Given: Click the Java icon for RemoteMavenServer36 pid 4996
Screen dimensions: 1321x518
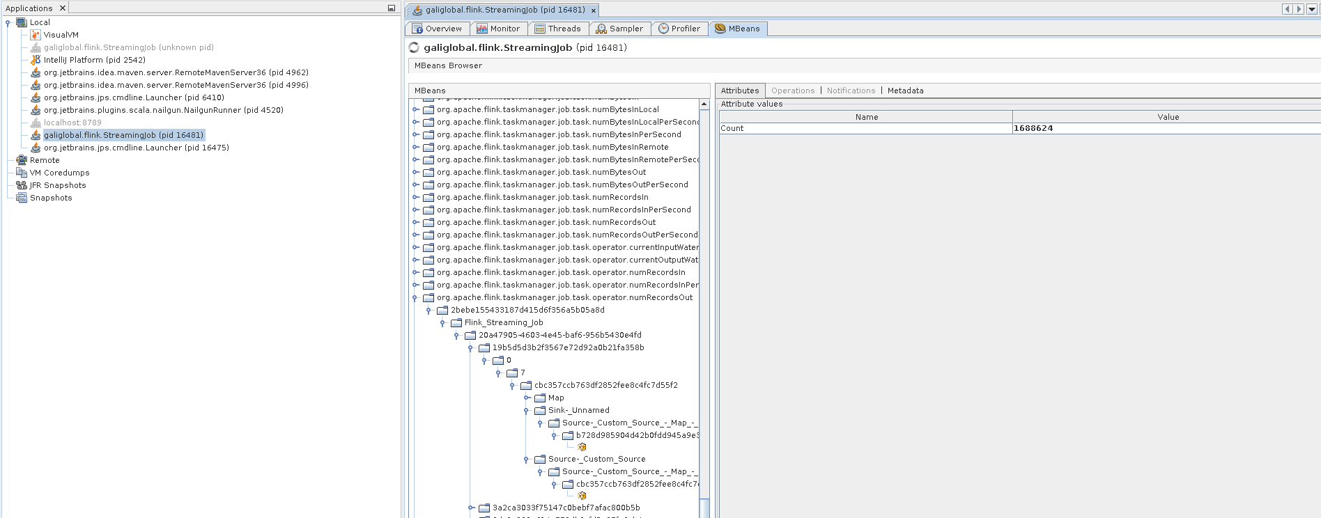Looking at the screenshot, I should pos(36,85).
